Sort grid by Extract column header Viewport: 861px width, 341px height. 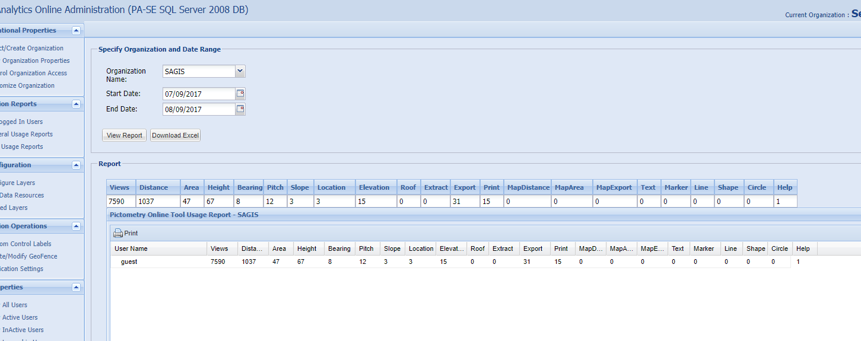point(504,248)
